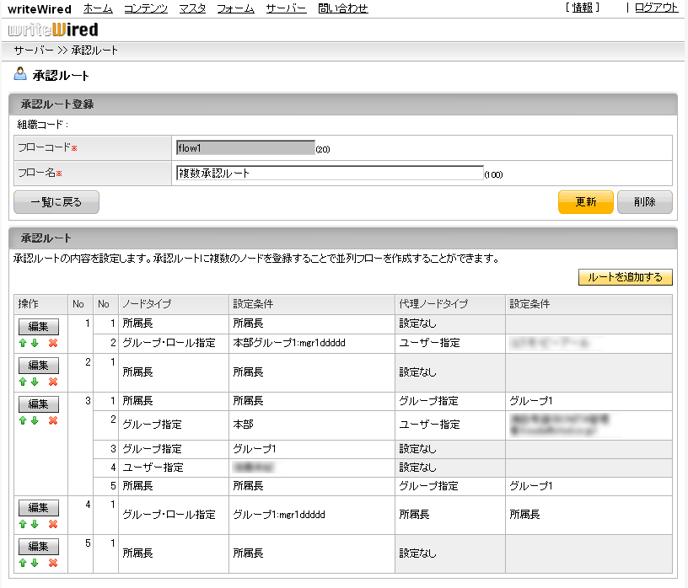Image resolution: width=688 pixels, height=588 pixels.
Task: Click the ログアウト link
Action: coord(656,8)
